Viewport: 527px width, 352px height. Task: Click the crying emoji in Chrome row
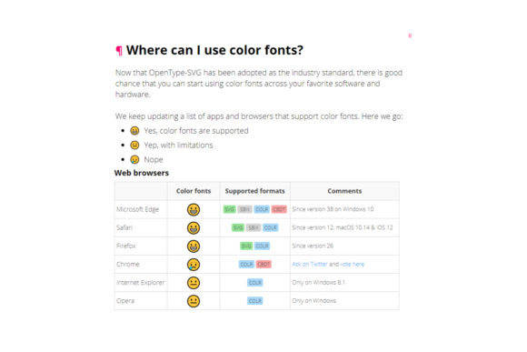tap(194, 264)
